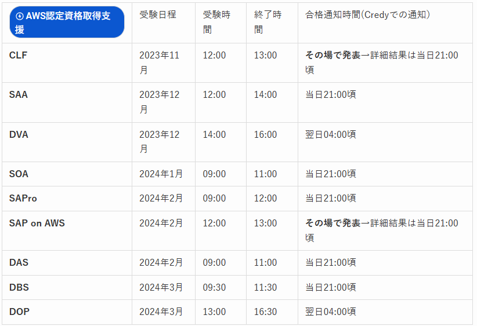Screen dimensions: 477x326
Task: Click the 当日21:00頃 notification for SOA
Action: [331, 174]
